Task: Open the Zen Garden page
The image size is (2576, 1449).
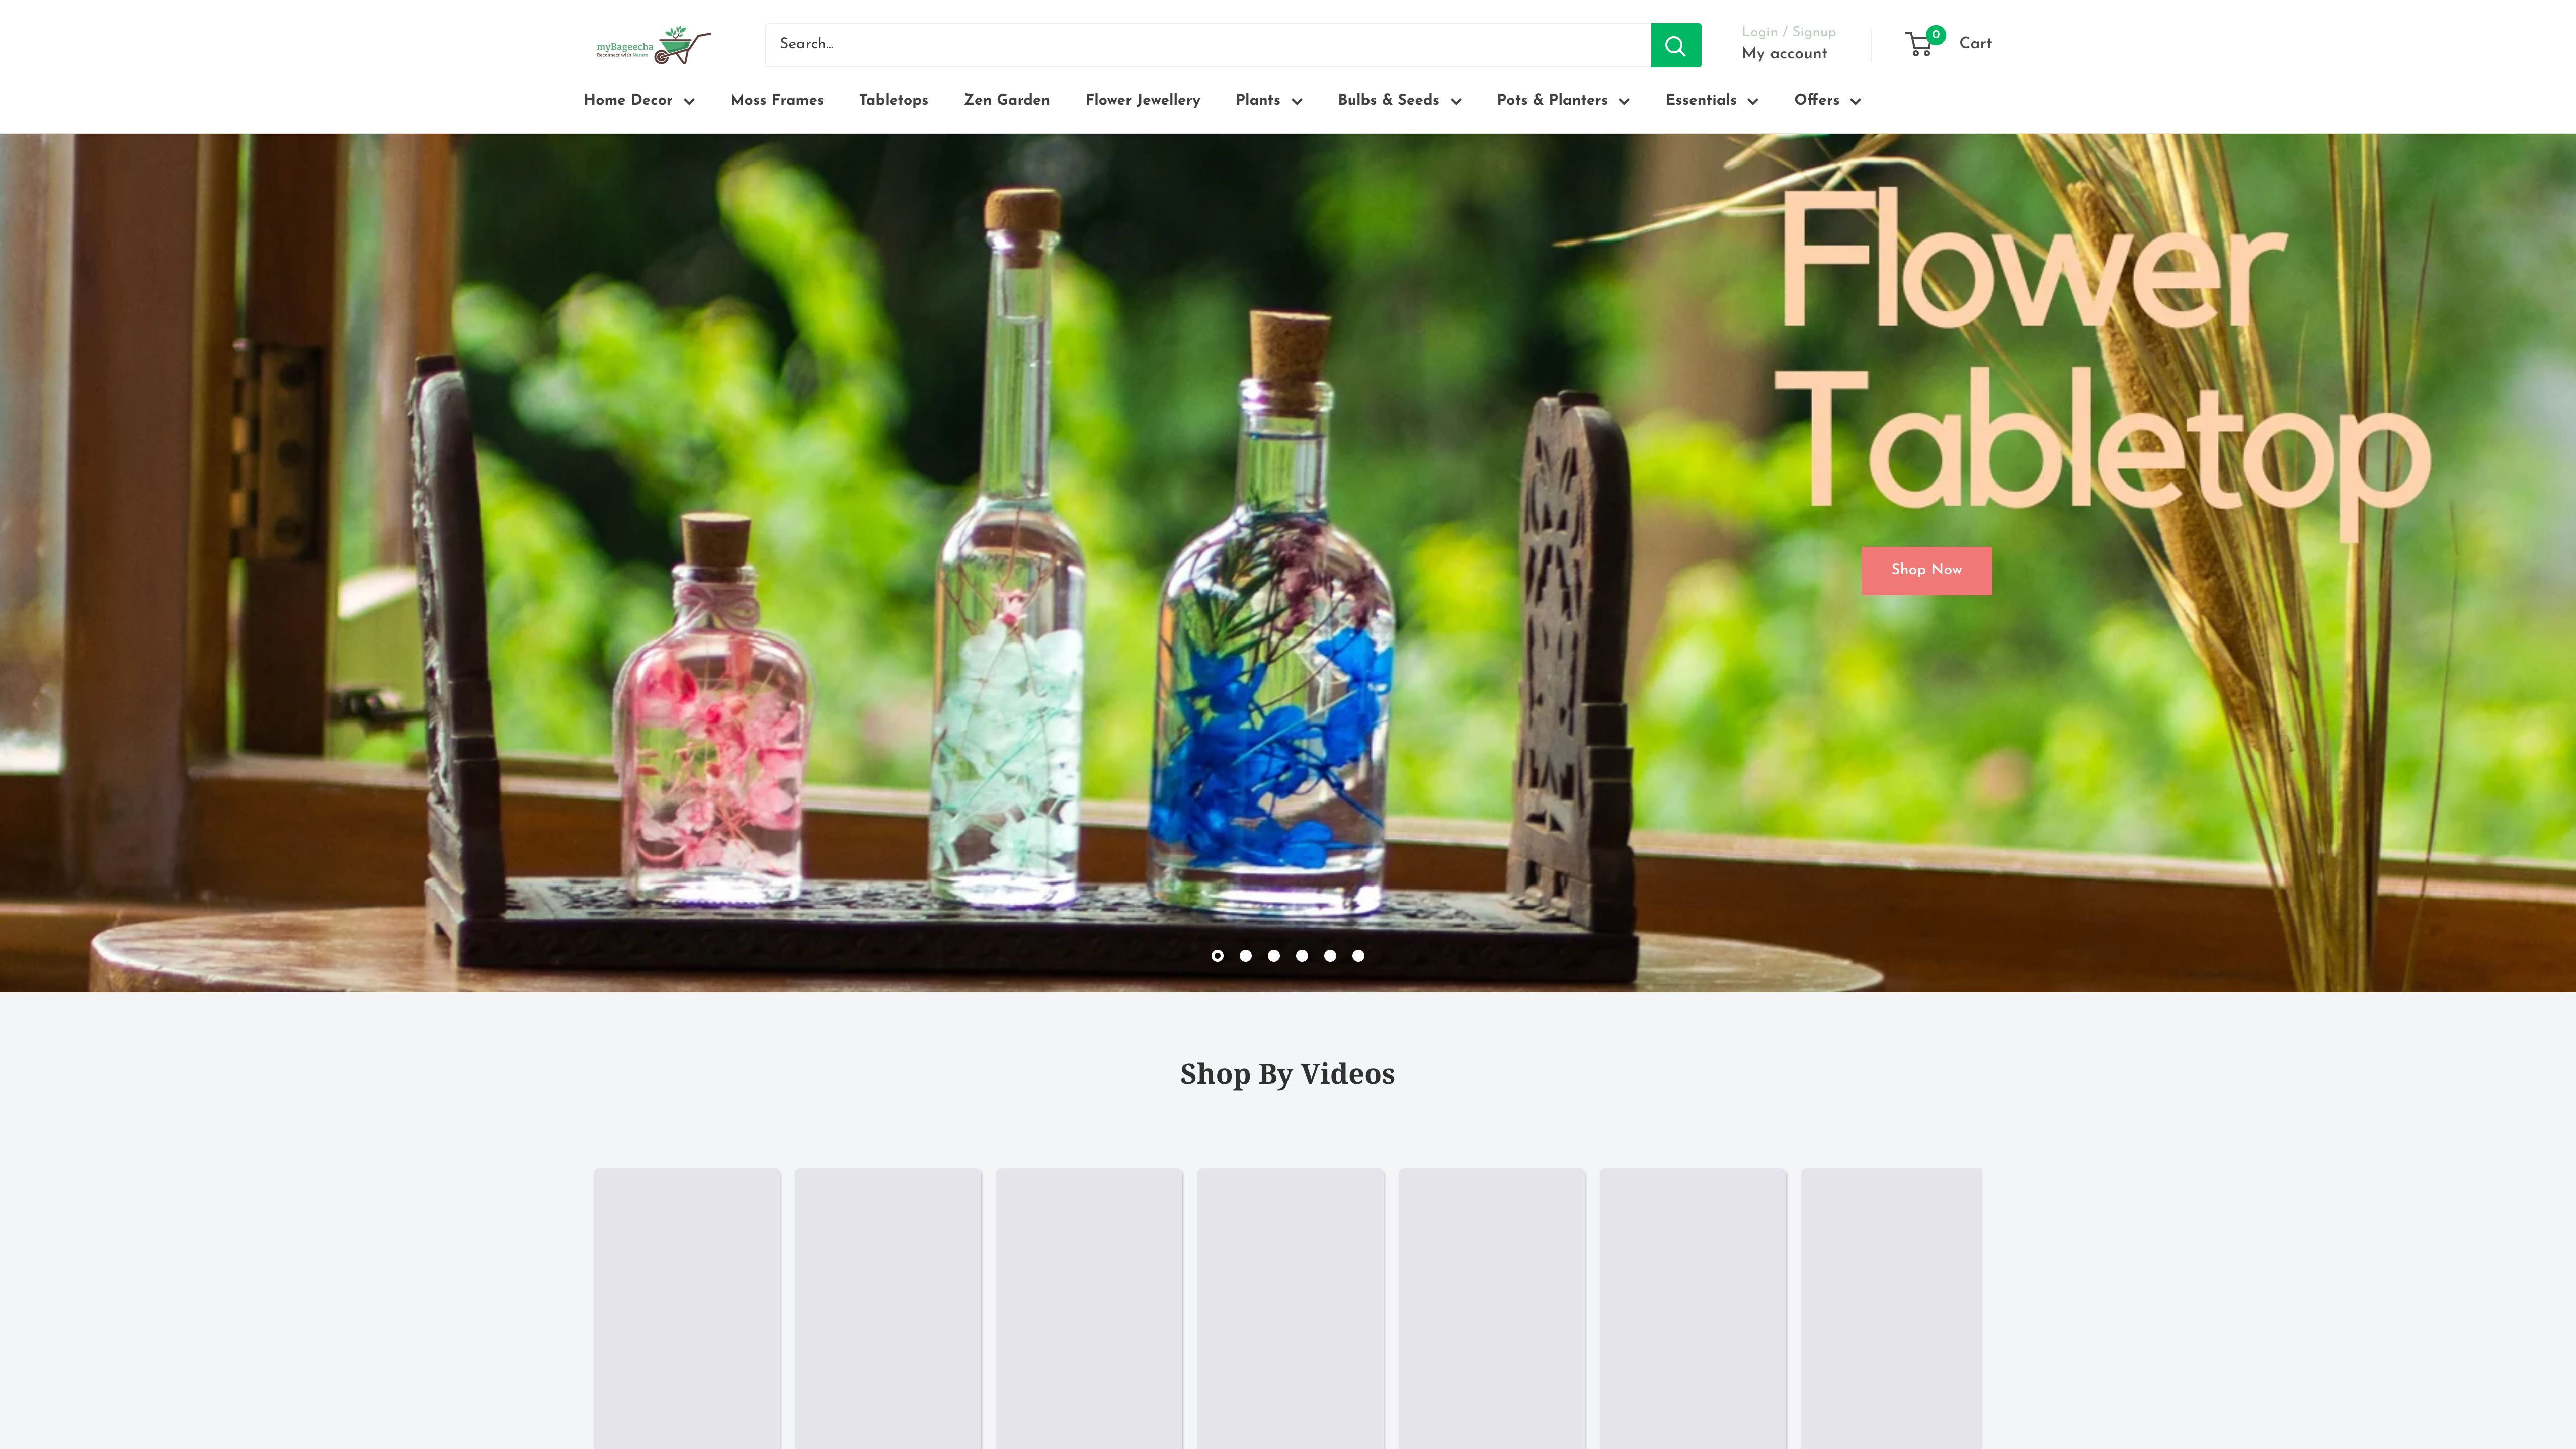Action: (1006, 100)
